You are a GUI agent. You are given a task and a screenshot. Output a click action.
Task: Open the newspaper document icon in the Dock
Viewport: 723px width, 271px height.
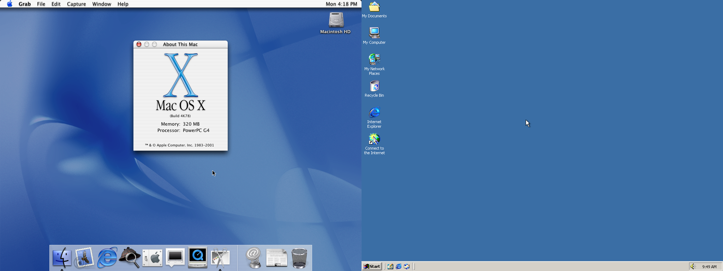tap(276, 258)
